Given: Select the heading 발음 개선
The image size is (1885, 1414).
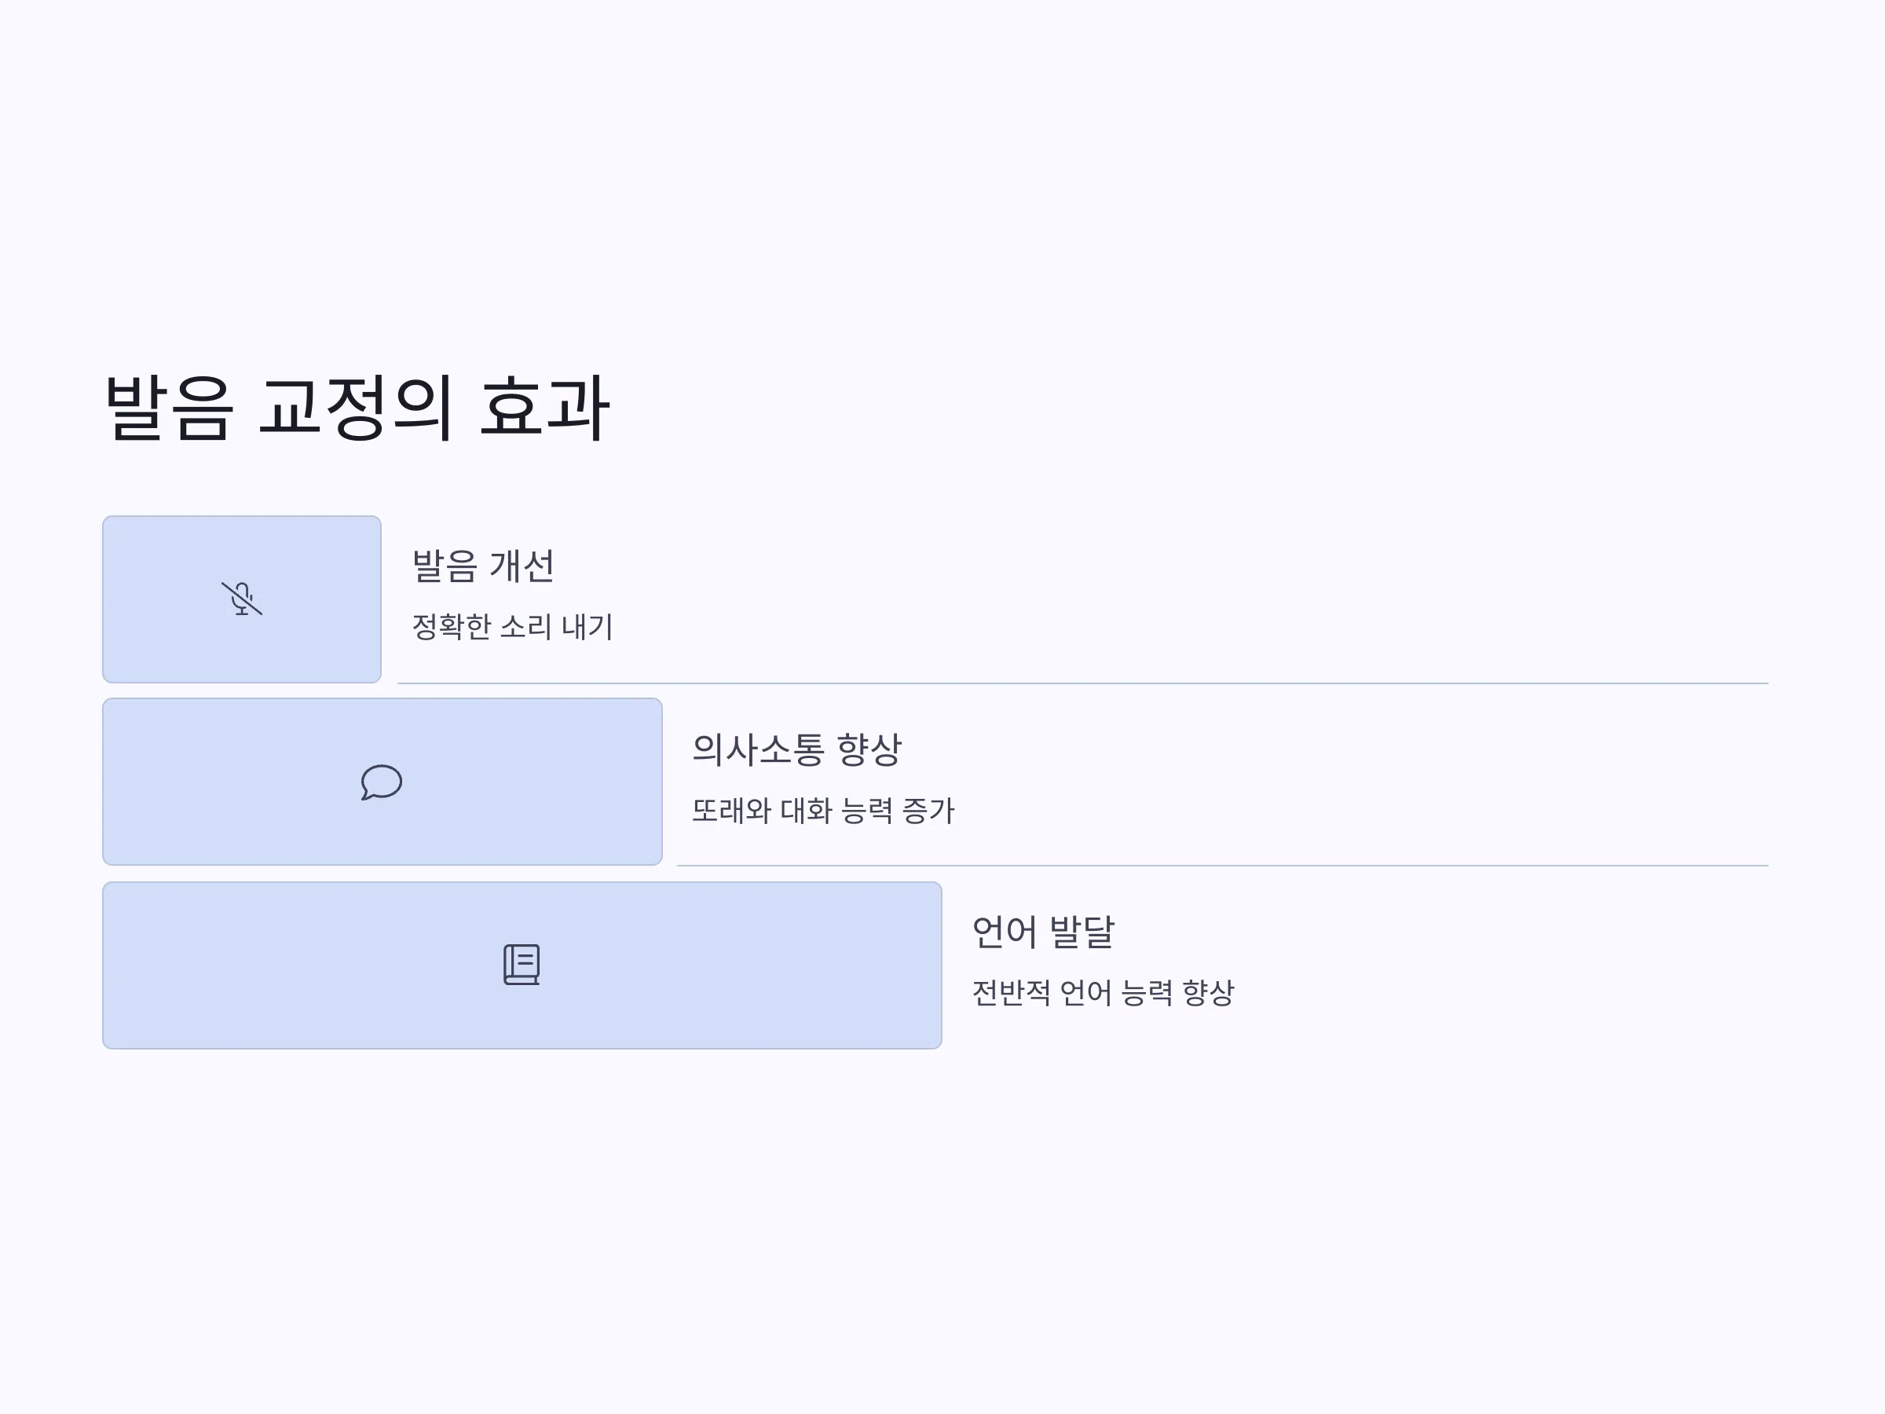Looking at the screenshot, I should [483, 566].
